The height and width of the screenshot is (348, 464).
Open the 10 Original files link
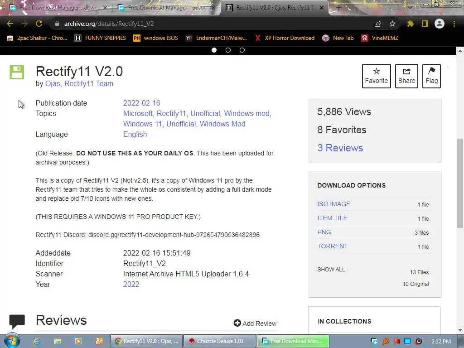[416, 284]
